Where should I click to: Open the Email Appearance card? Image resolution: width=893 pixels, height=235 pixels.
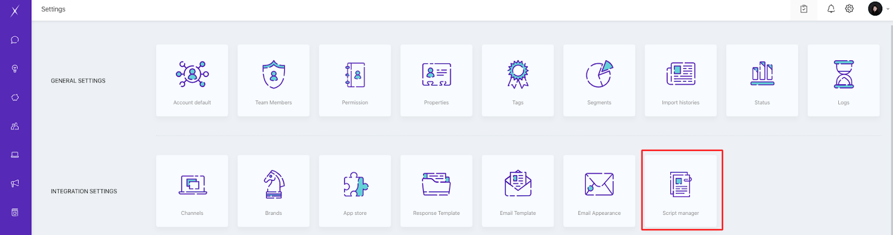[599, 191]
